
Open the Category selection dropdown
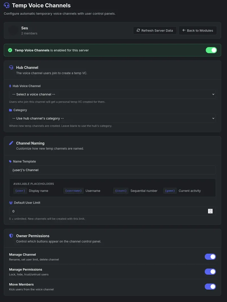click(x=112, y=118)
